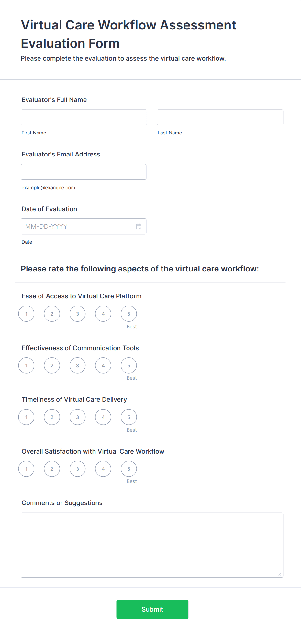
Task: Choose rating 2 for Effectiveness of Communication Tools
Action: point(52,365)
